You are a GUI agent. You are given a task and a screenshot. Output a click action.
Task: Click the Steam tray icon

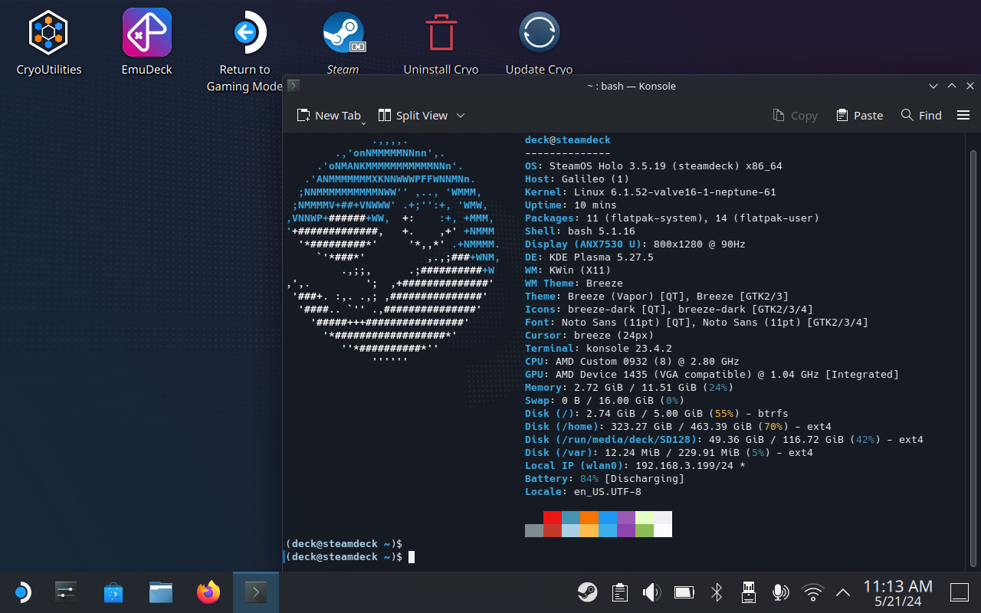(x=588, y=592)
